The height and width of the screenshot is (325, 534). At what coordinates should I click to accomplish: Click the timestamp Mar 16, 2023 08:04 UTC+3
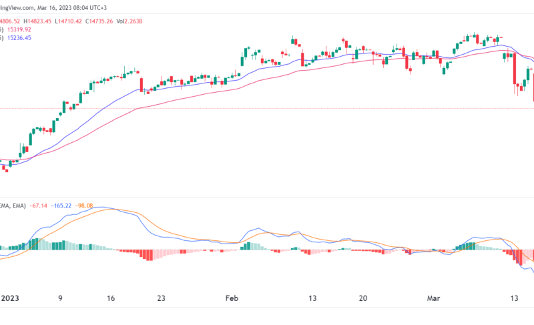pyautogui.click(x=72, y=7)
